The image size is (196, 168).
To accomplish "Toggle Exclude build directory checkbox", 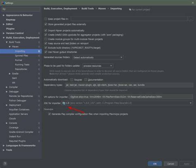I will 46,48.
